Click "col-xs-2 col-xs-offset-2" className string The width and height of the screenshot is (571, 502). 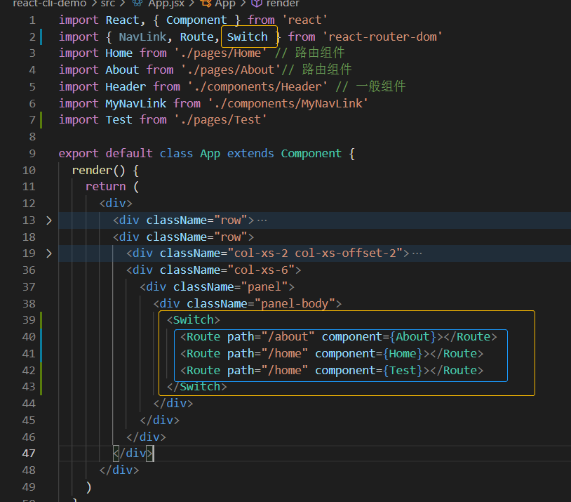[315, 253]
